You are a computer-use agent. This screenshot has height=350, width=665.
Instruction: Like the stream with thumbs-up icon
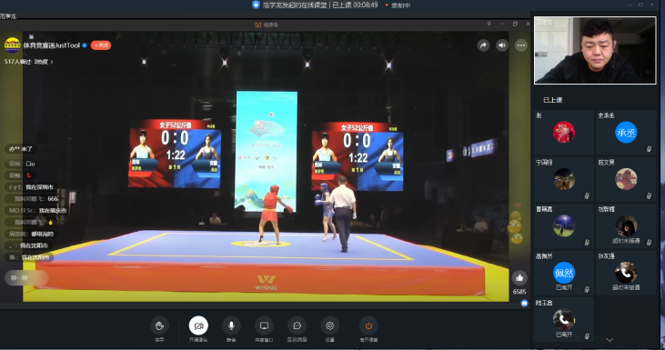(519, 278)
